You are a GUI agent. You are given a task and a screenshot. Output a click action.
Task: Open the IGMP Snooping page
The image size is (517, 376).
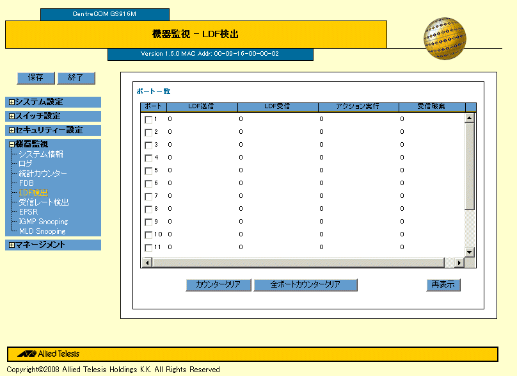tap(44, 222)
